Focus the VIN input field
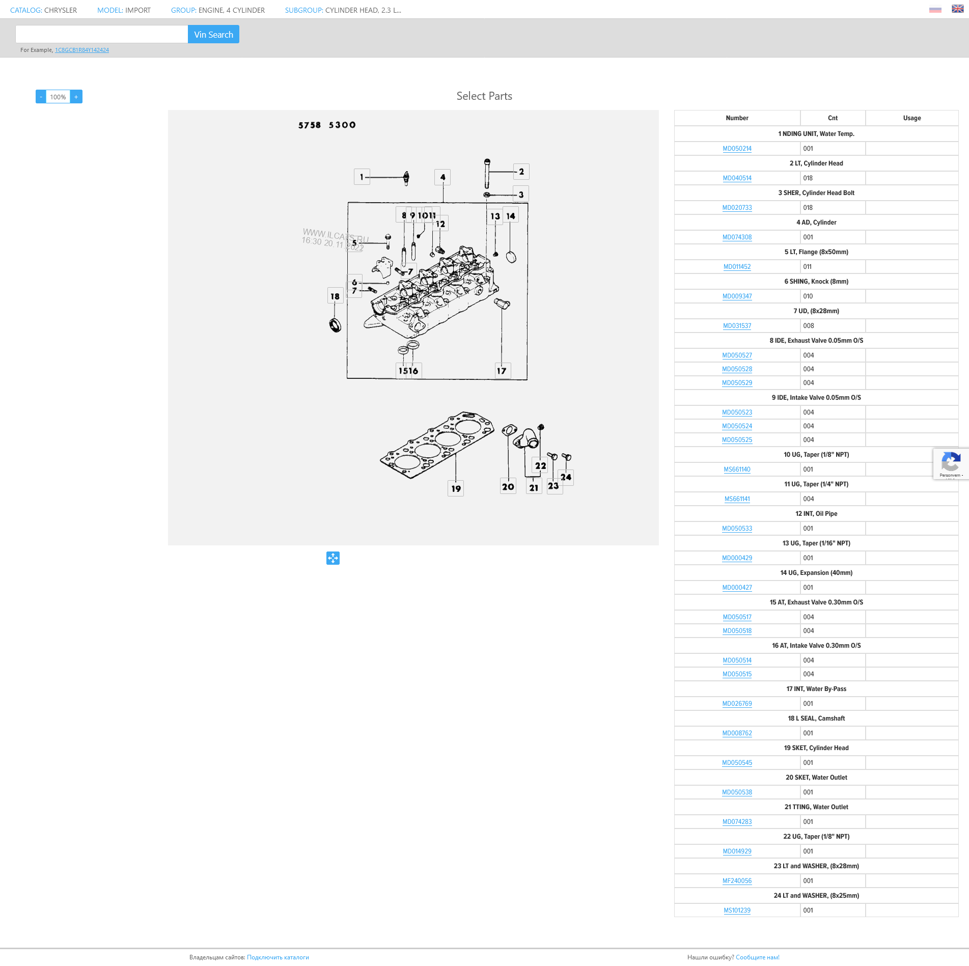969x966 pixels. point(102,35)
